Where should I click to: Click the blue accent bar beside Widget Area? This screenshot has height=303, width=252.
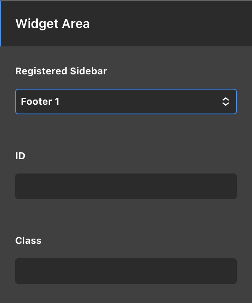tap(0, 24)
